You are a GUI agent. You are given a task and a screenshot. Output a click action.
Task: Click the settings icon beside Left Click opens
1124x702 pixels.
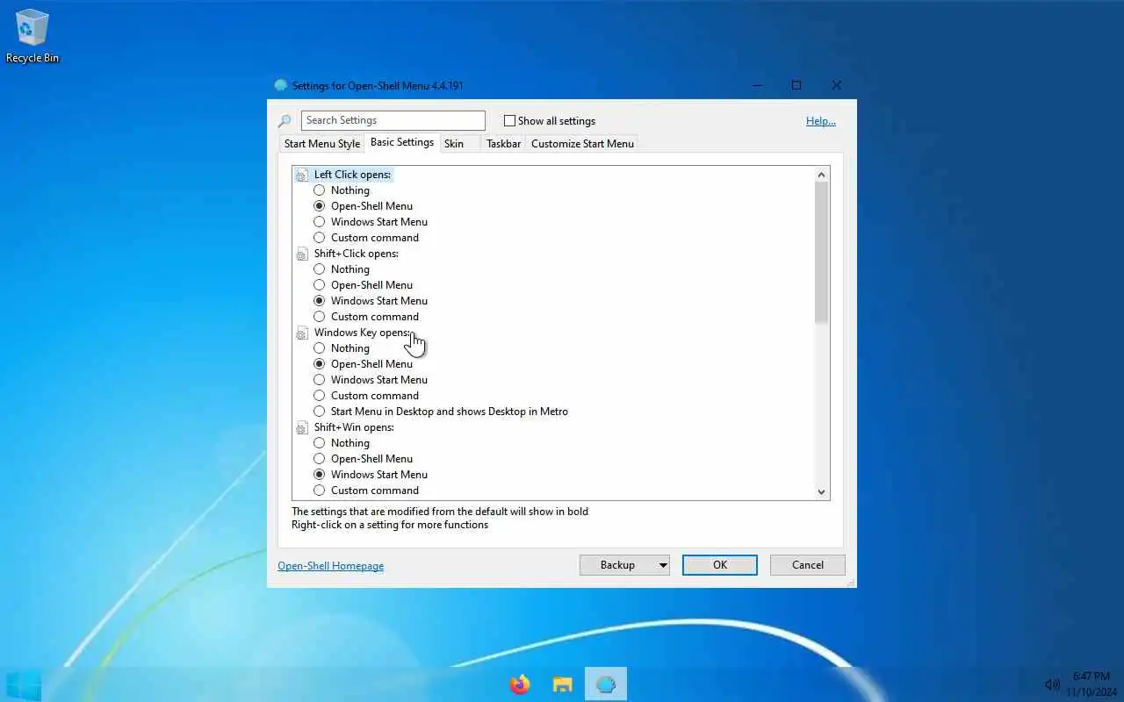point(302,175)
